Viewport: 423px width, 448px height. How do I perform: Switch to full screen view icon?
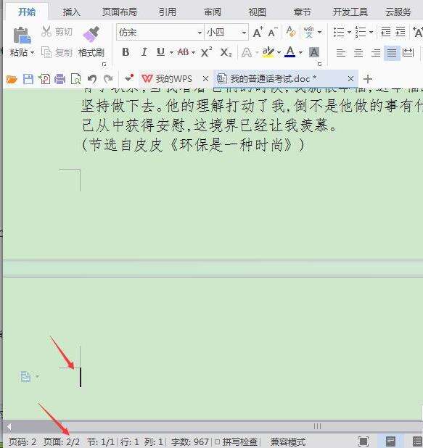[364, 441]
